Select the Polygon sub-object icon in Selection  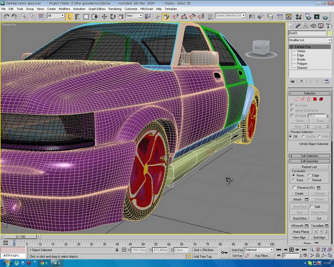click(x=315, y=99)
